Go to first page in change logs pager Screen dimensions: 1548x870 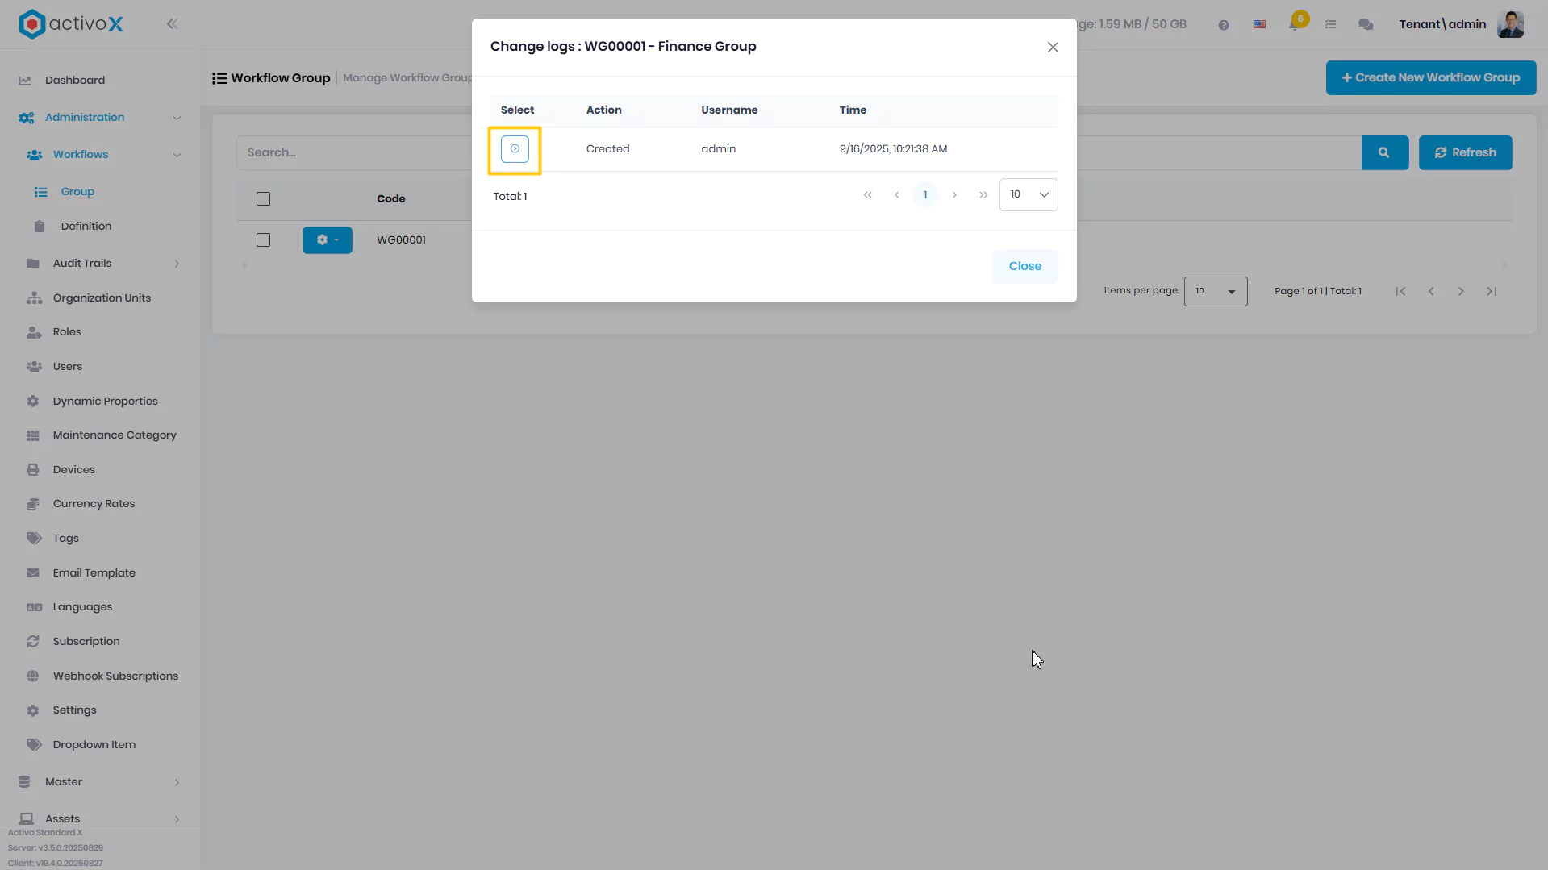tap(867, 195)
